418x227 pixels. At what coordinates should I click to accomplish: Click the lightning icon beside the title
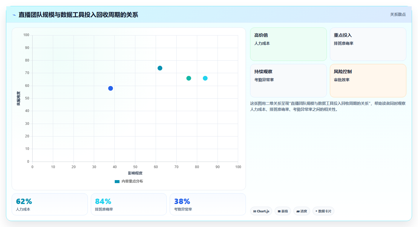tap(14, 15)
